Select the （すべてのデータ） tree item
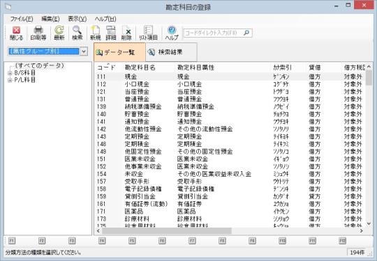Screen dimensions: 377x261 40,65
